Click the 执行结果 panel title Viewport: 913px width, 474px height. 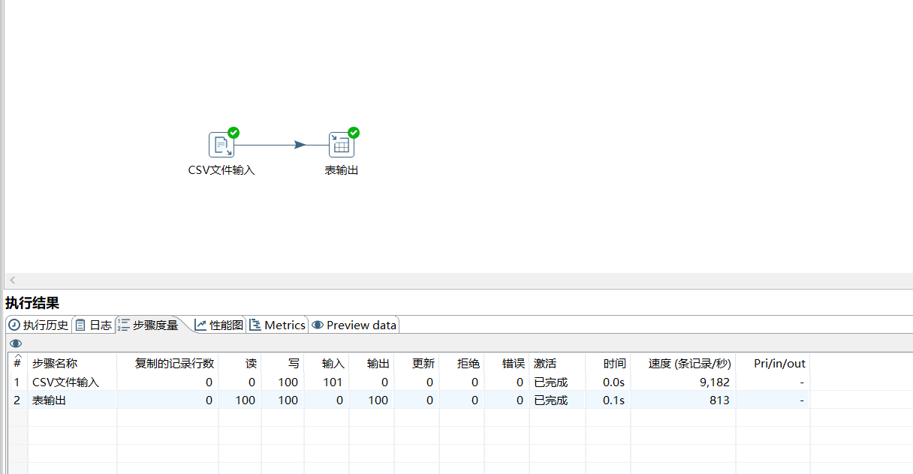[32, 303]
